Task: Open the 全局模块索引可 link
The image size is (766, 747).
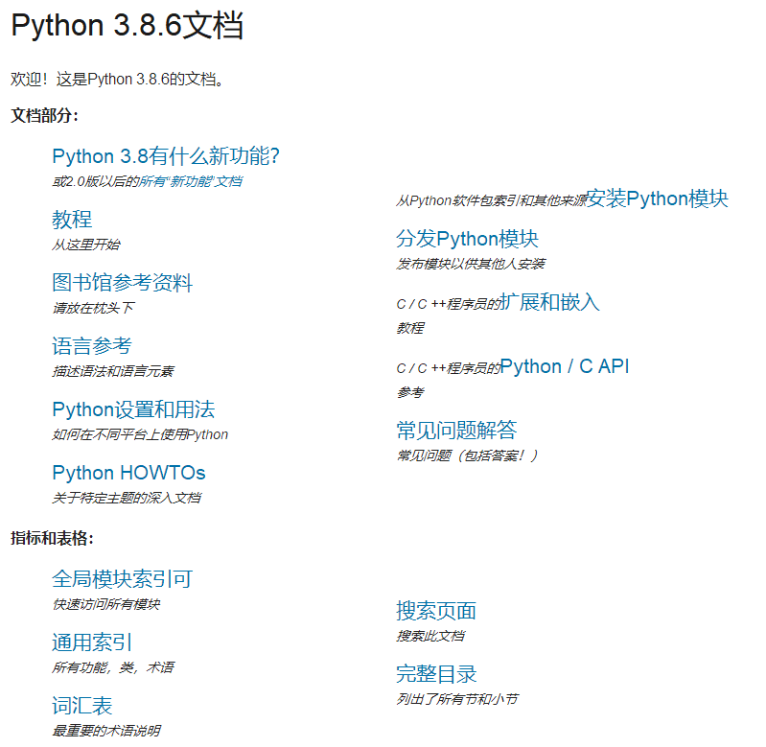Action: coord(122,579)
